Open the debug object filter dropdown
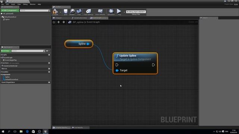Image resolution: width=239 pixels, height=134 pixels. [136, 12]
